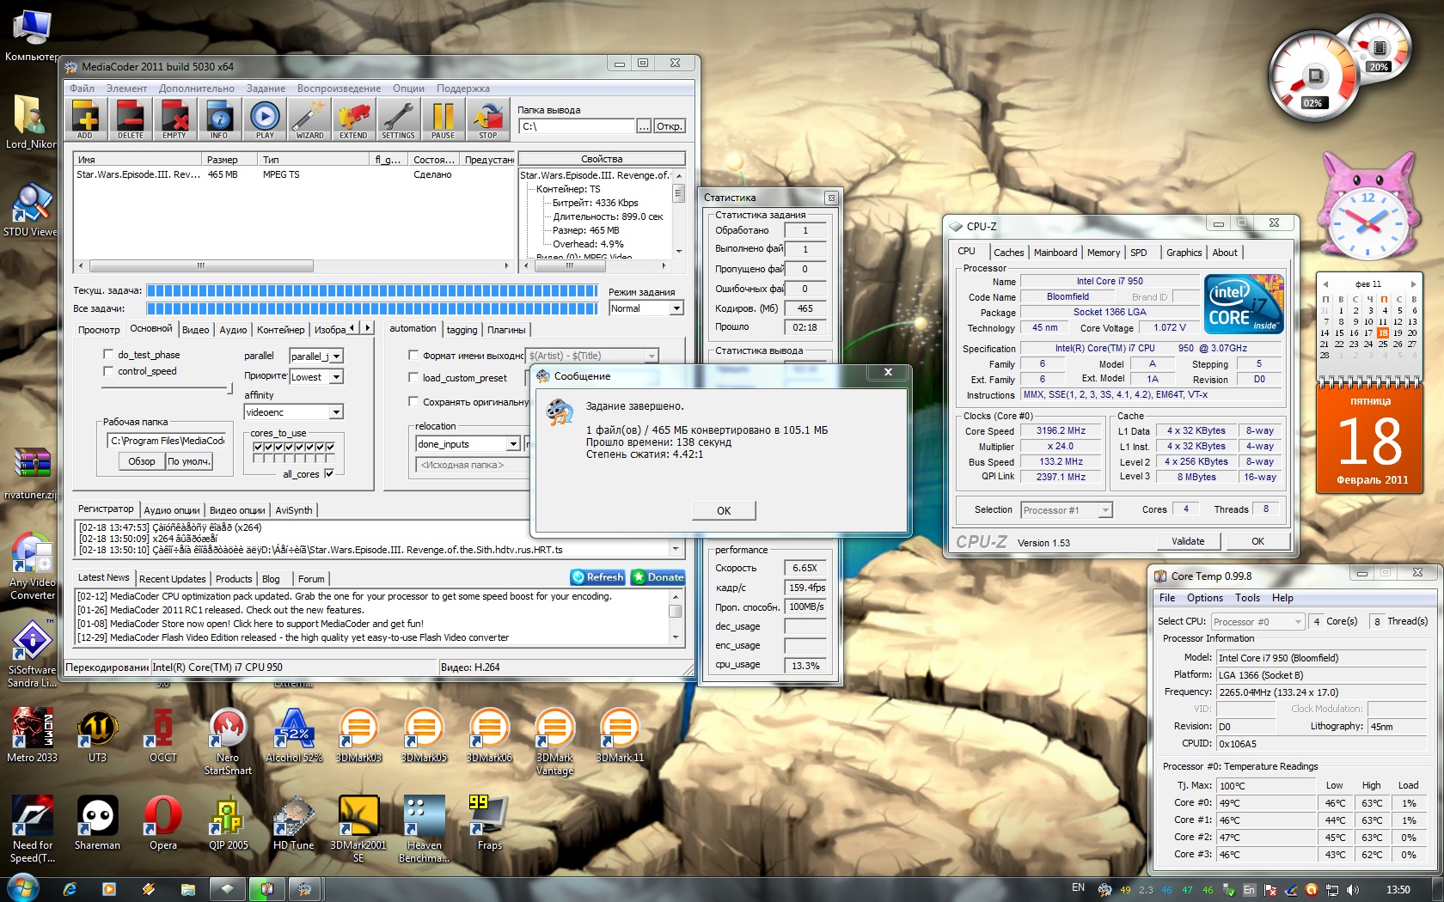
Task: Open the Shareman desktop icon
Action: (97, 823)
